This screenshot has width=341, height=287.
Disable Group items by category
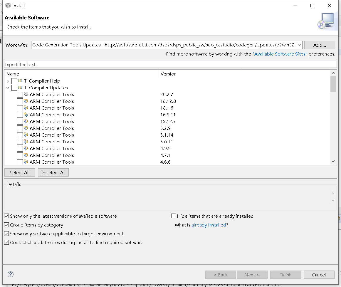6,225
